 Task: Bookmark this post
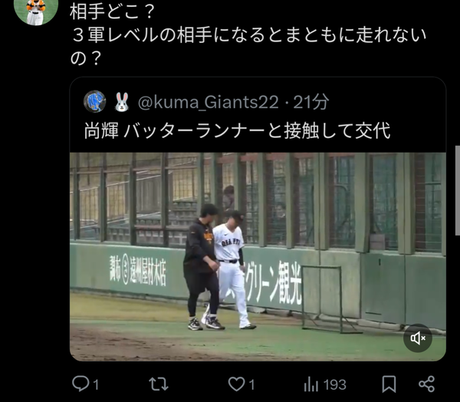click(x=389, y=384)
